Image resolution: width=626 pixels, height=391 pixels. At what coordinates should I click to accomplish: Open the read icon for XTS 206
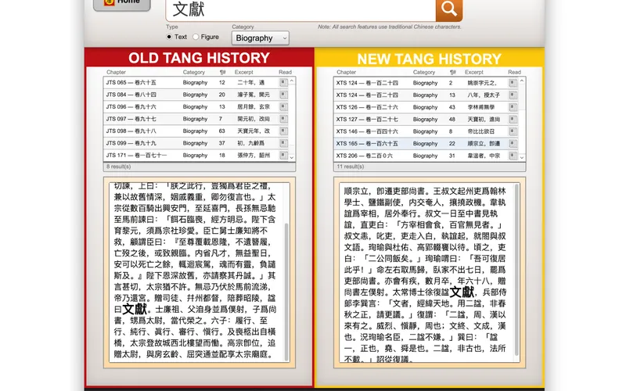click(513, 156)
